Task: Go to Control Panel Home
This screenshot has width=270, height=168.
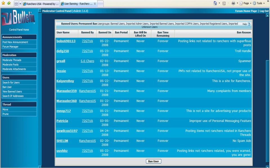Action: tap(19, 30)
